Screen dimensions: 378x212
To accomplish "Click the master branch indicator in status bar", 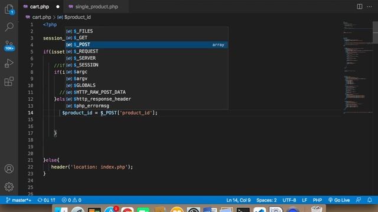I will pyautogui.click(x=18, y=200).
